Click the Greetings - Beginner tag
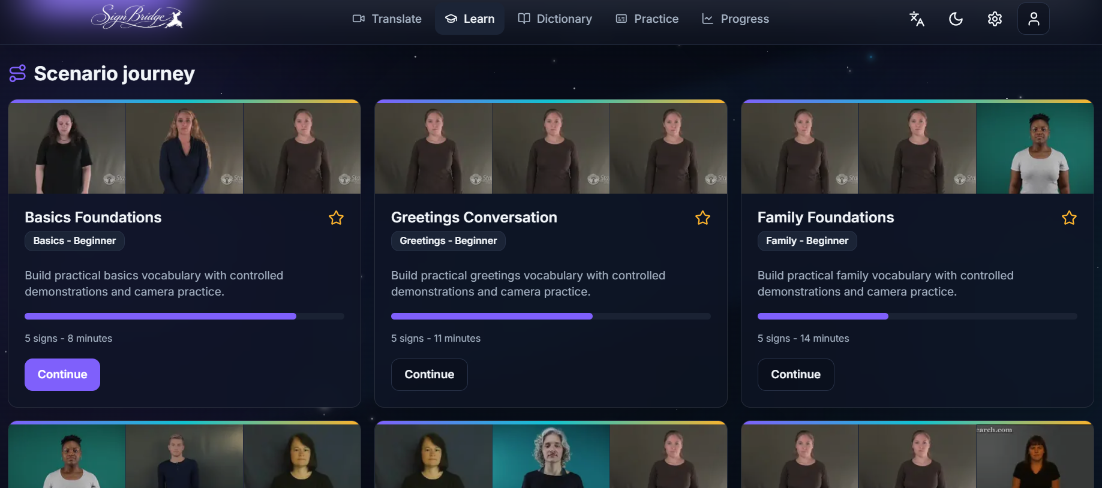1102x488 pixels. tap(448, 241)
